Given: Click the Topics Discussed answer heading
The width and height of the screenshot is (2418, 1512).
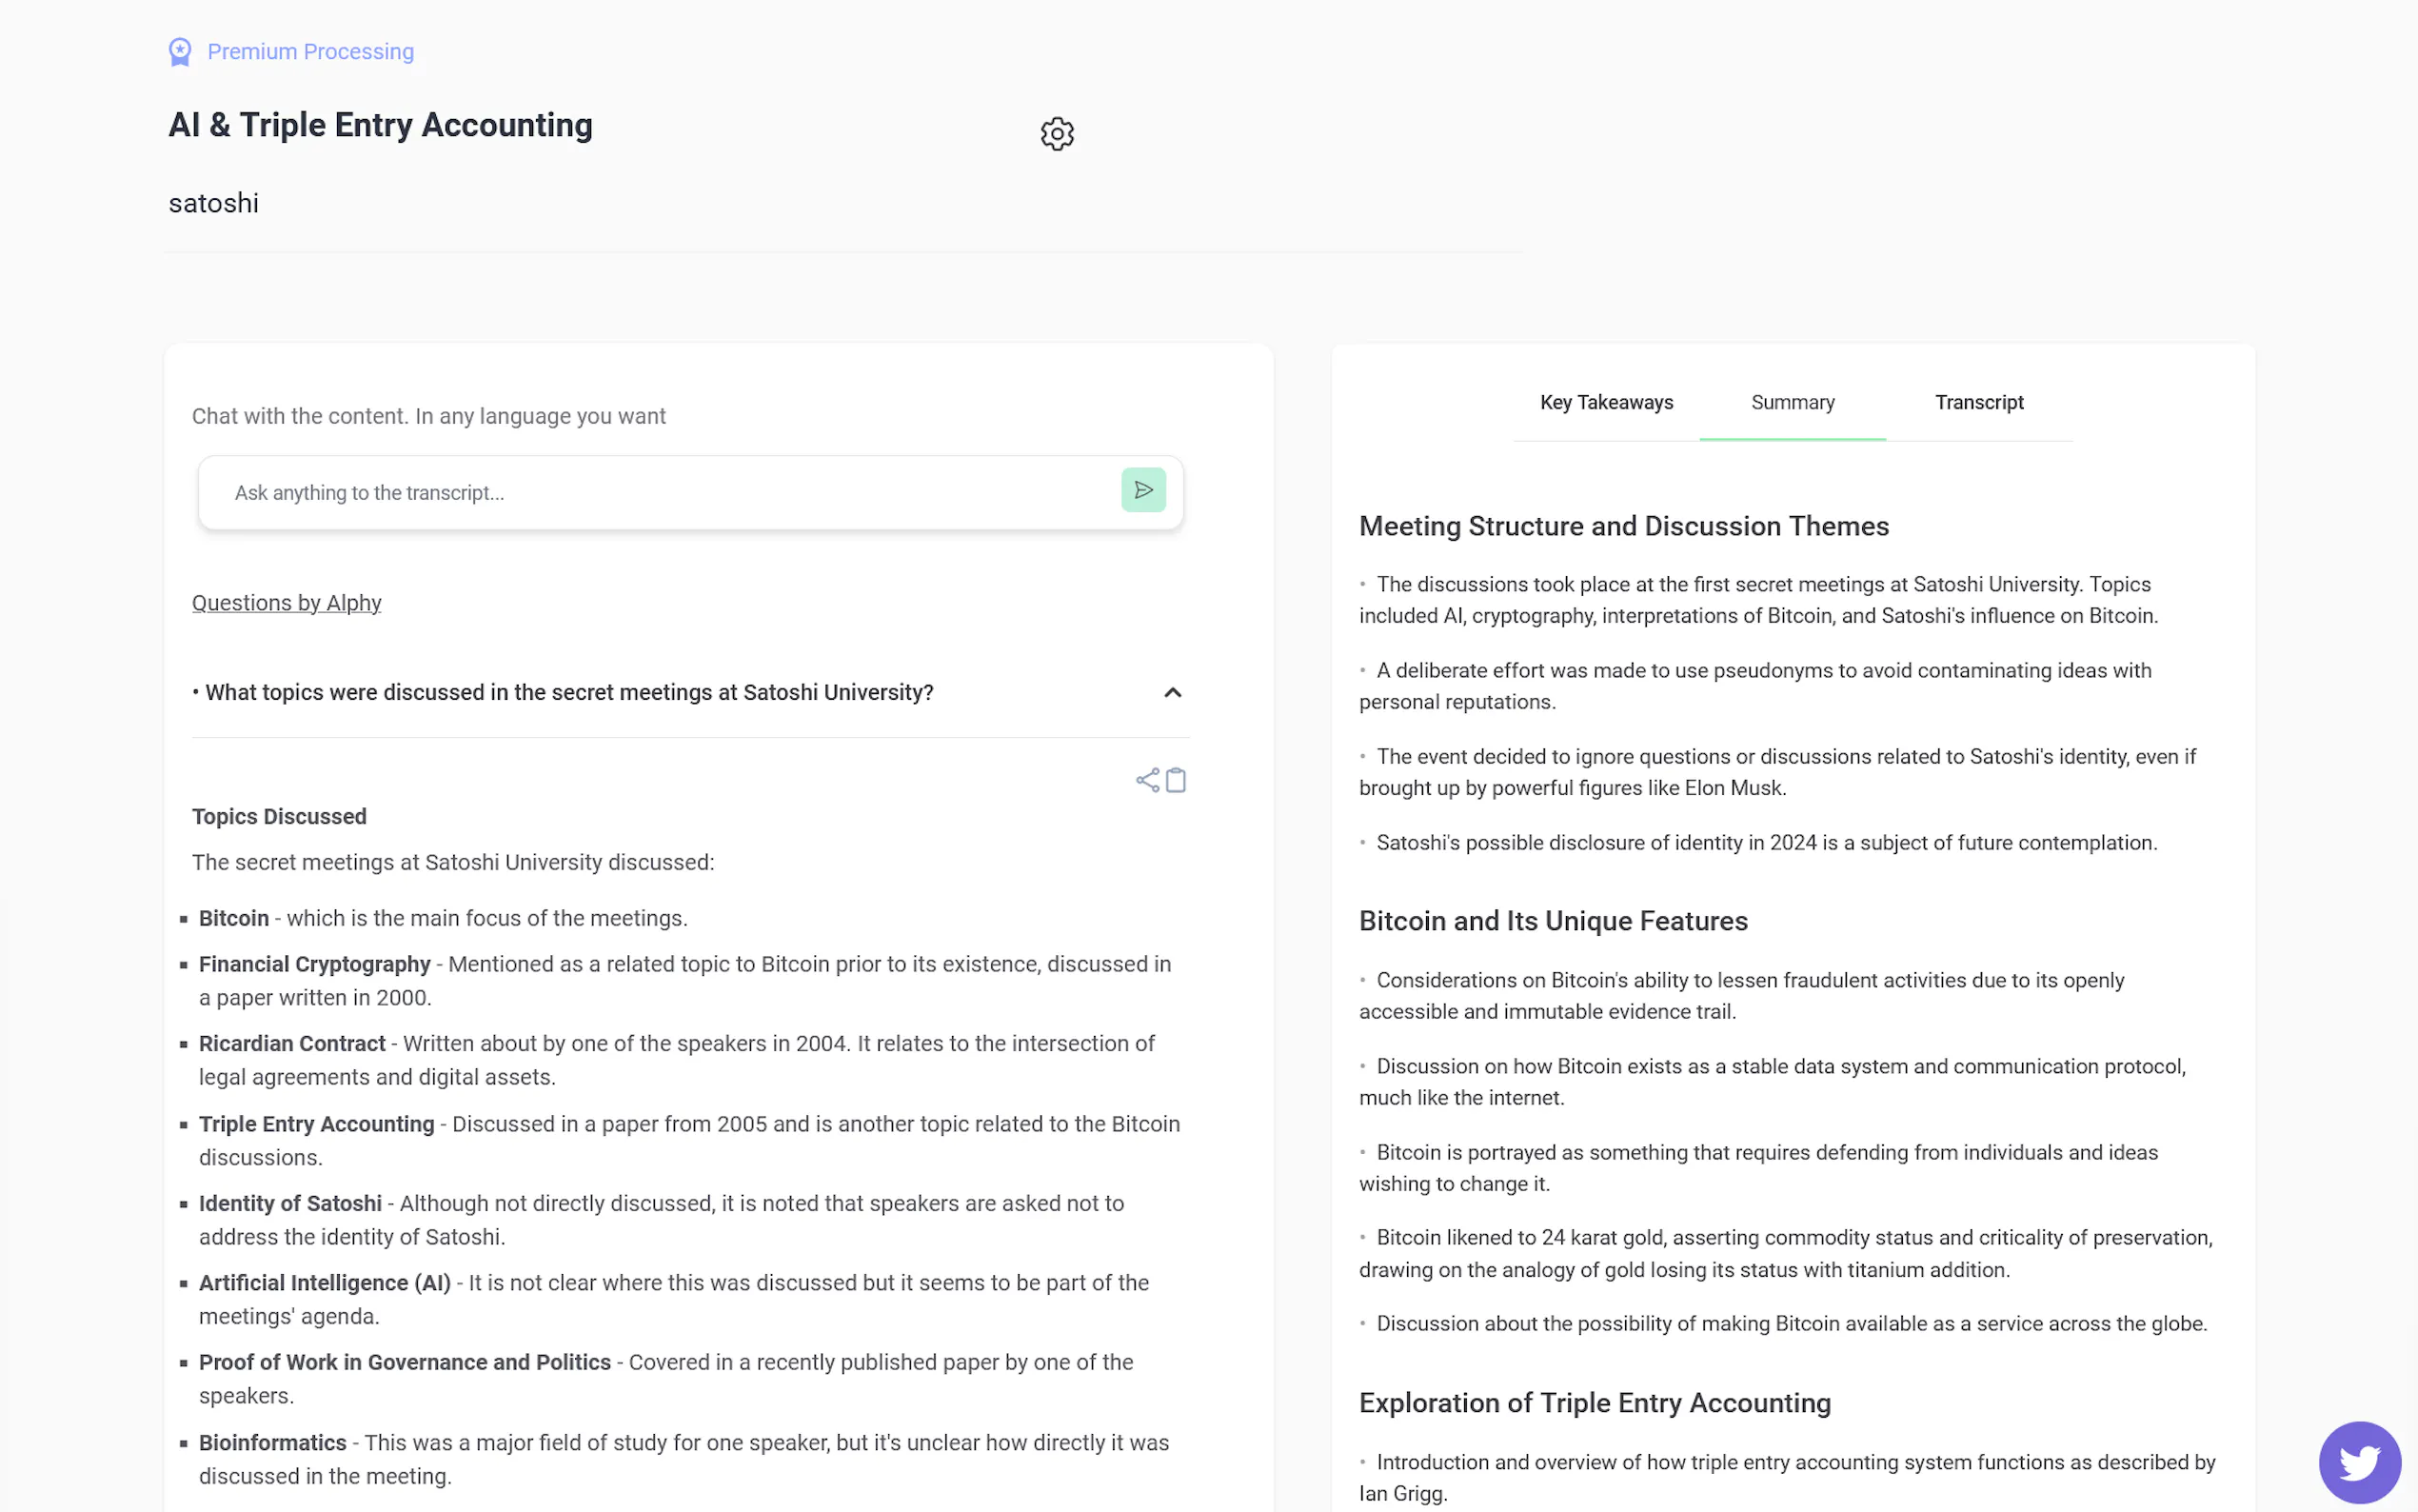Looking at the screenshot, I should coord(279,817).
